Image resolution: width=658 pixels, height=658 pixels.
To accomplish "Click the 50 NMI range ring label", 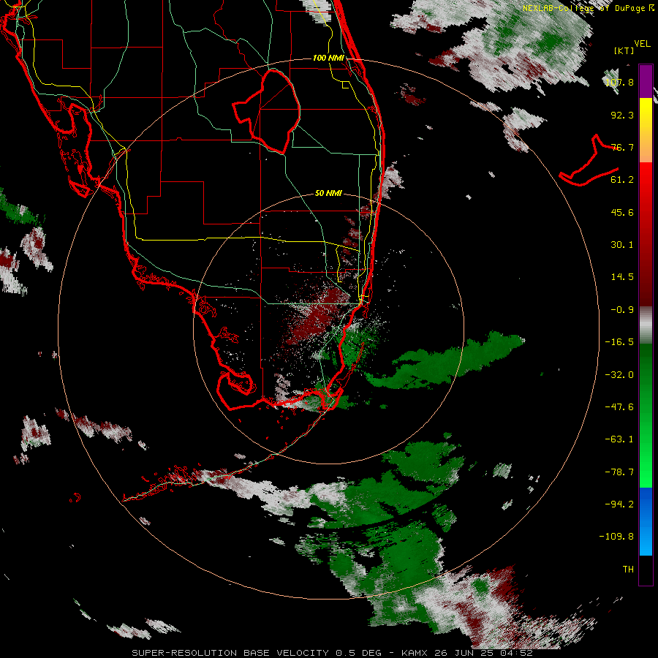I will (328, 194).
